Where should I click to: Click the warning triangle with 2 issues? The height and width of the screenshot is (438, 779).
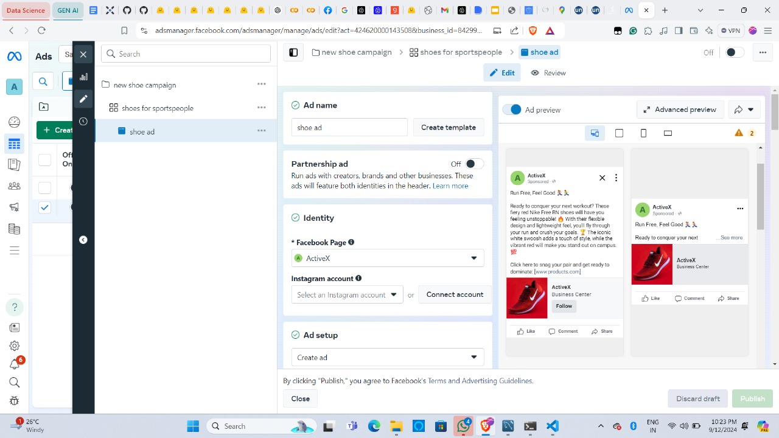click(x=744, y=133)
